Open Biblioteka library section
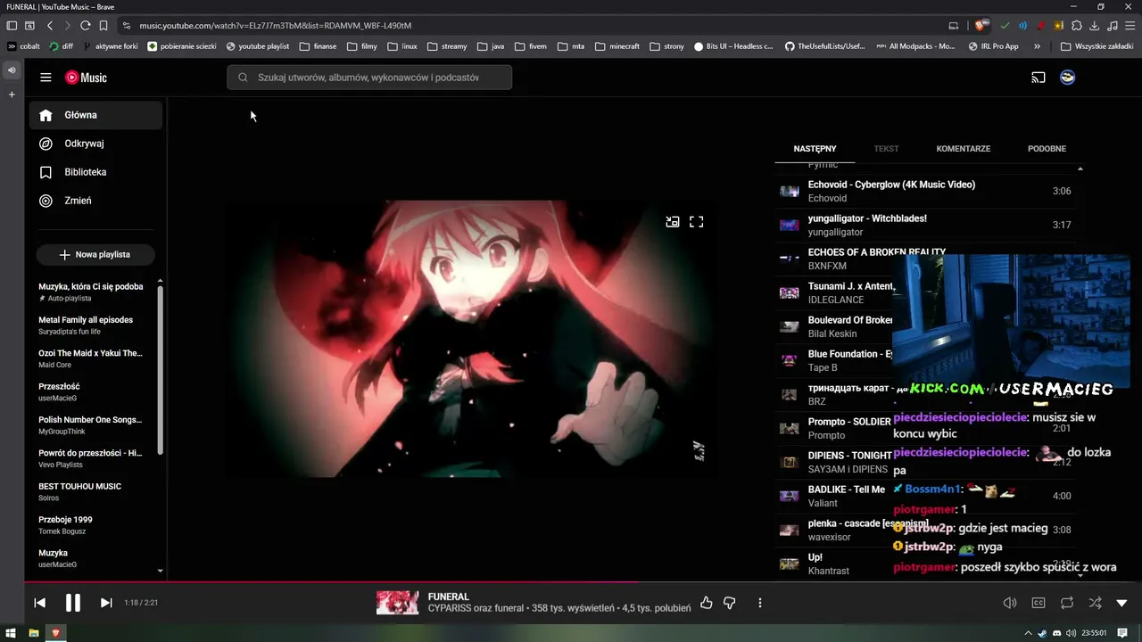This screenshot has height=642, width=1142. coord(95,172)
